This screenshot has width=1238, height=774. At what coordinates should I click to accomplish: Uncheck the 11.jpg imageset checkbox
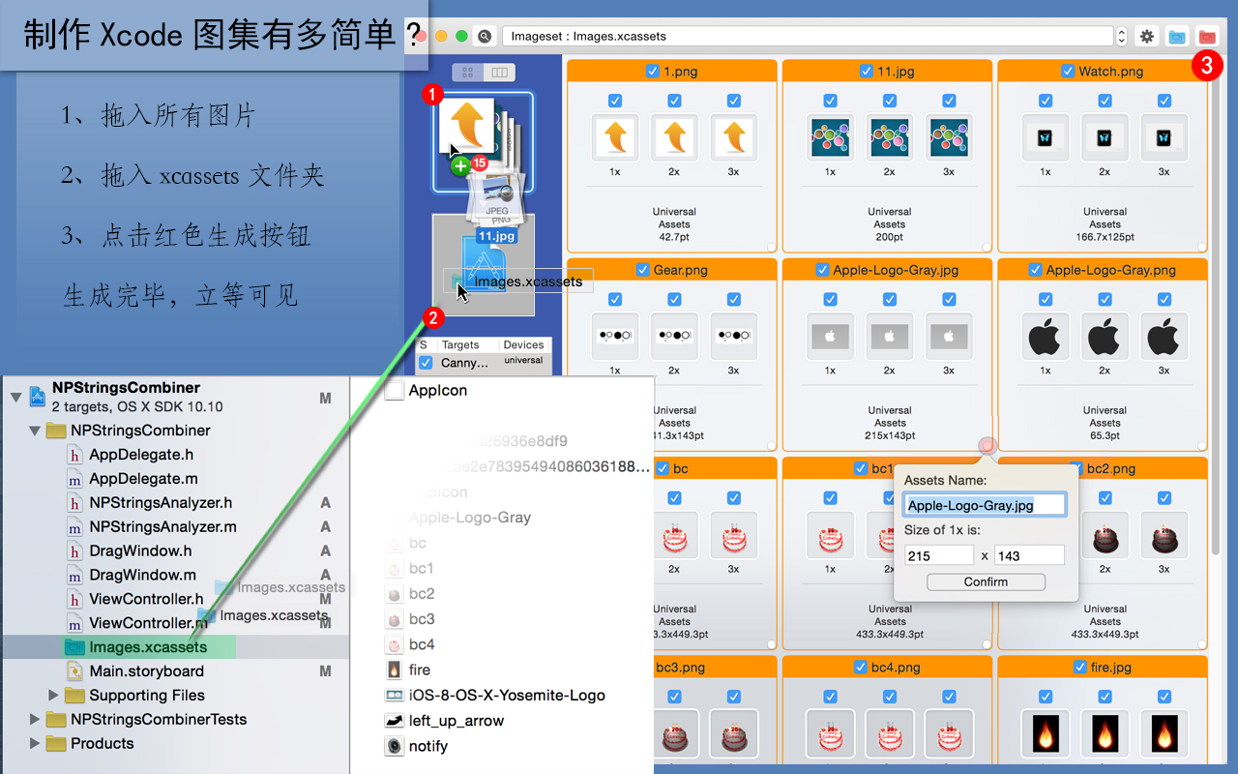(867, 71)
